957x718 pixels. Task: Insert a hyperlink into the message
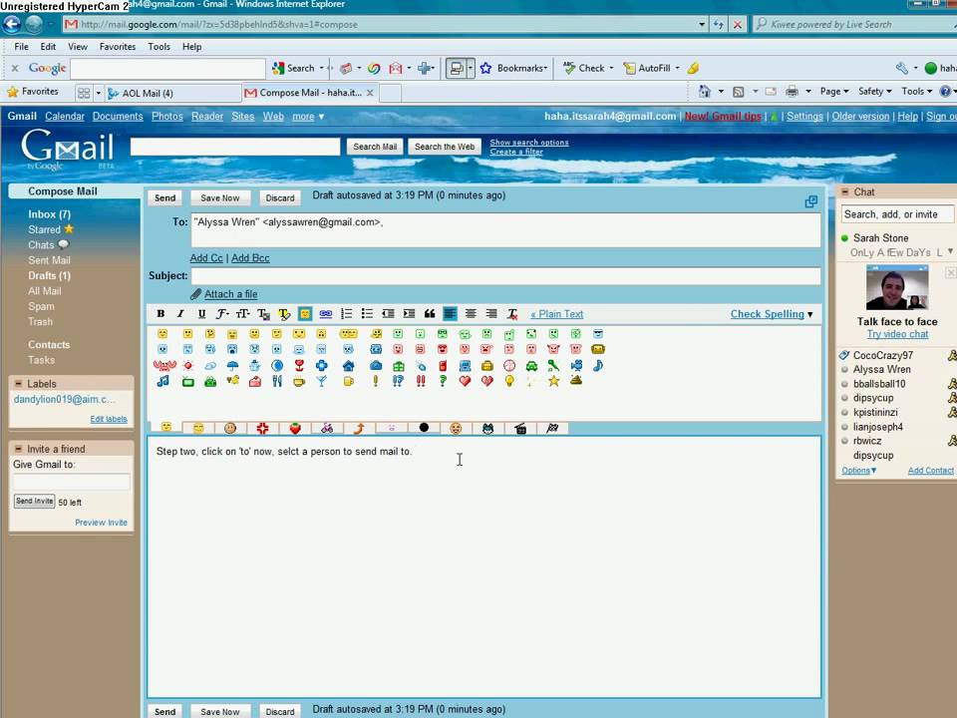(x=325, y=314)
